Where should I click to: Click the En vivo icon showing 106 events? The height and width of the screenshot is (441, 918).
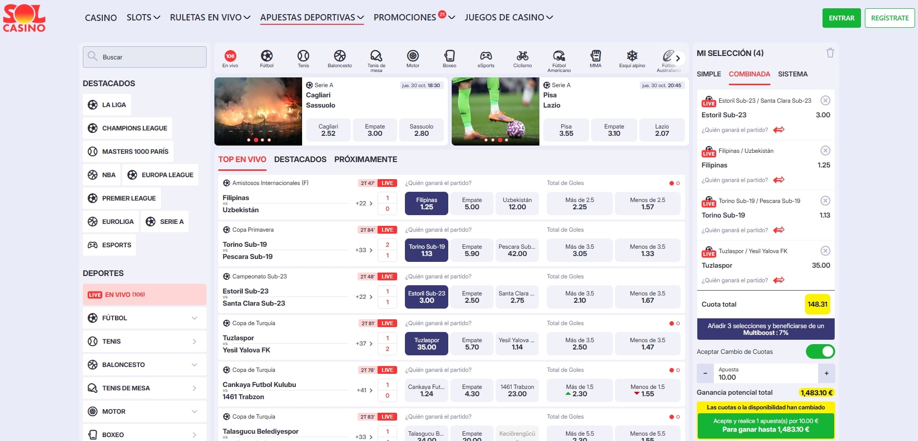(230, 57)
